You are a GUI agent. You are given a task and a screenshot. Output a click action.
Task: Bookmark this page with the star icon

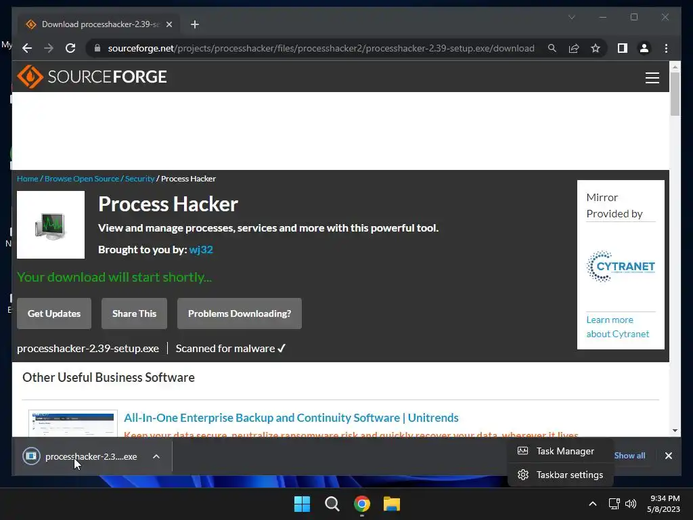596,48
